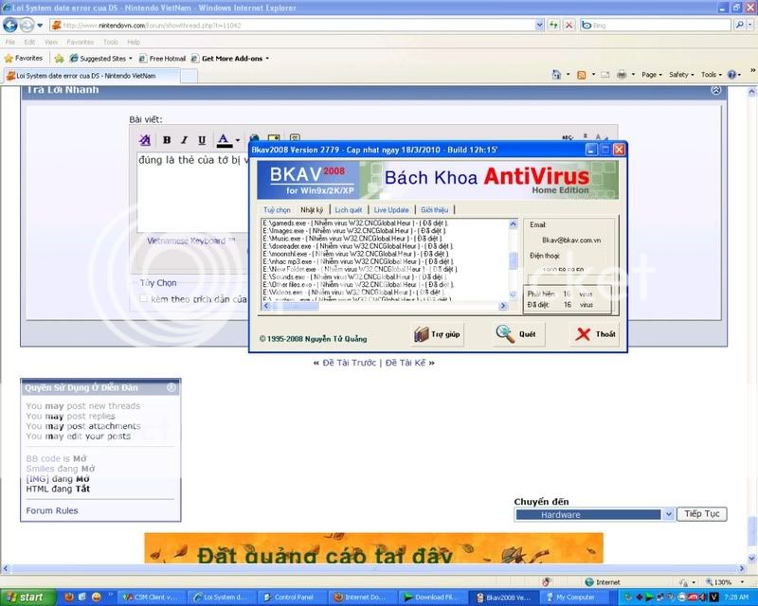Toggle underline formatting in the editor
Viewport: 758px width, 606px height.
point(202,140)
